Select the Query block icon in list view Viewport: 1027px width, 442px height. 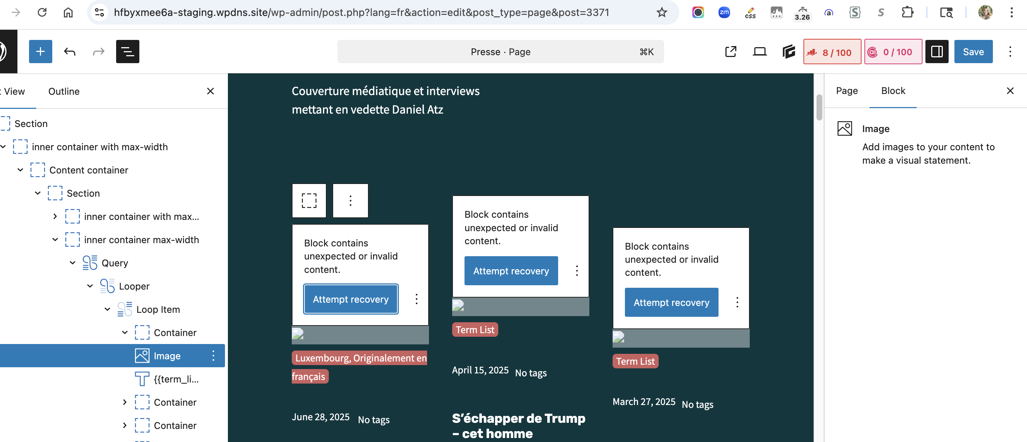pos(90,263)
